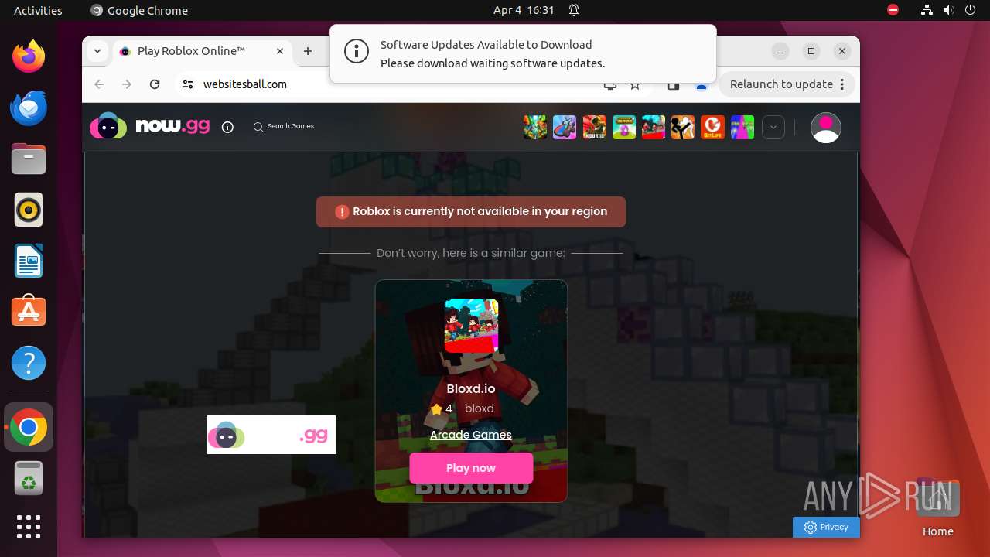990x557 pixels.
Task: Close the Play Roblox Online tab
Action: 280,51
